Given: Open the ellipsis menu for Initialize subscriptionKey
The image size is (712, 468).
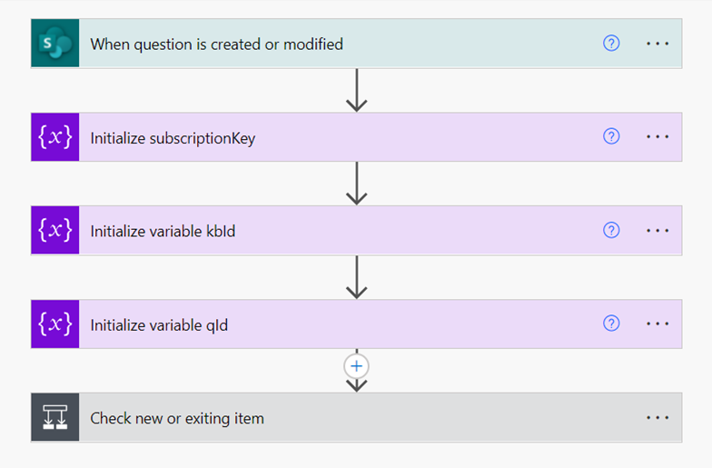Looking at the screenshot, I should coord(658,137).
